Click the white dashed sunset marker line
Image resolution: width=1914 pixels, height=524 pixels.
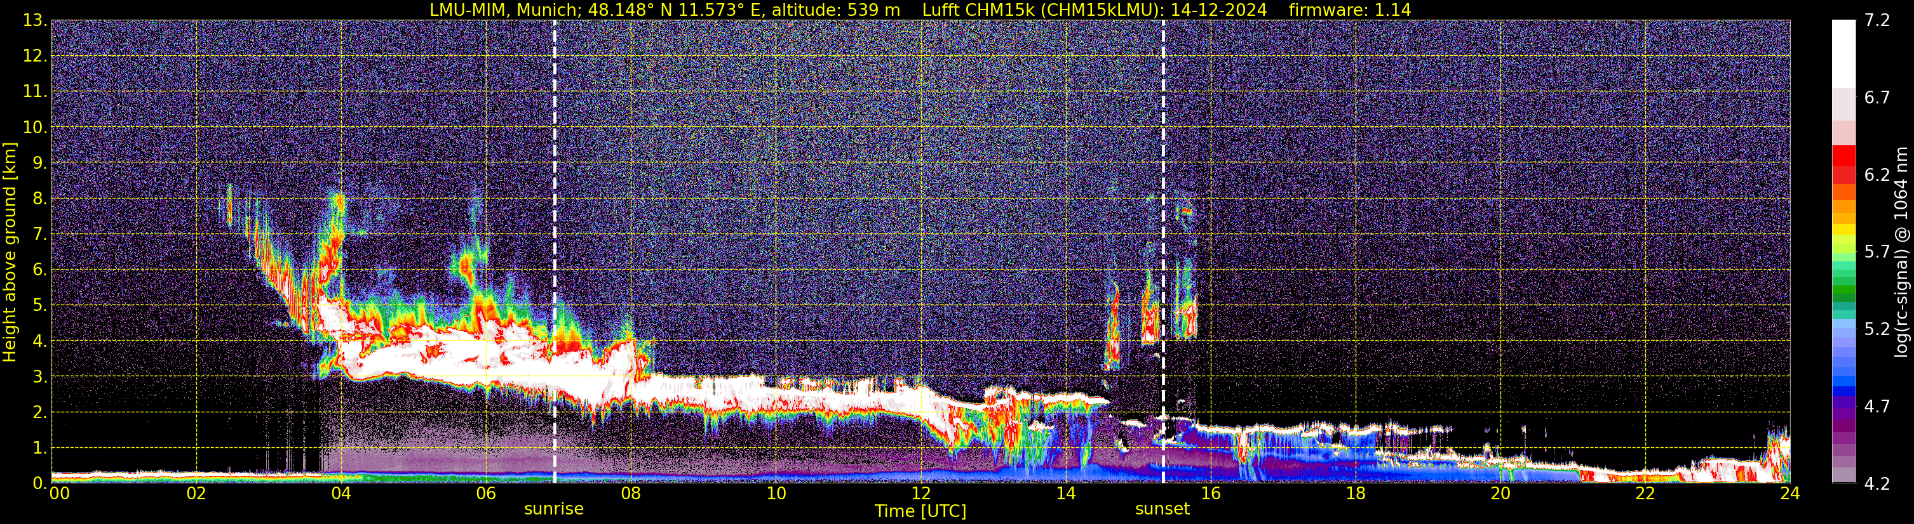tap(1163, 251)
